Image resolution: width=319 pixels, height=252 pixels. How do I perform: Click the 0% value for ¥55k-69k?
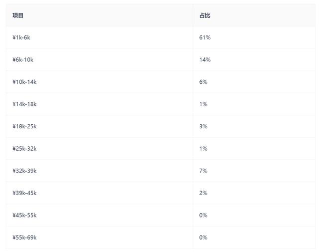pos(203,238)
